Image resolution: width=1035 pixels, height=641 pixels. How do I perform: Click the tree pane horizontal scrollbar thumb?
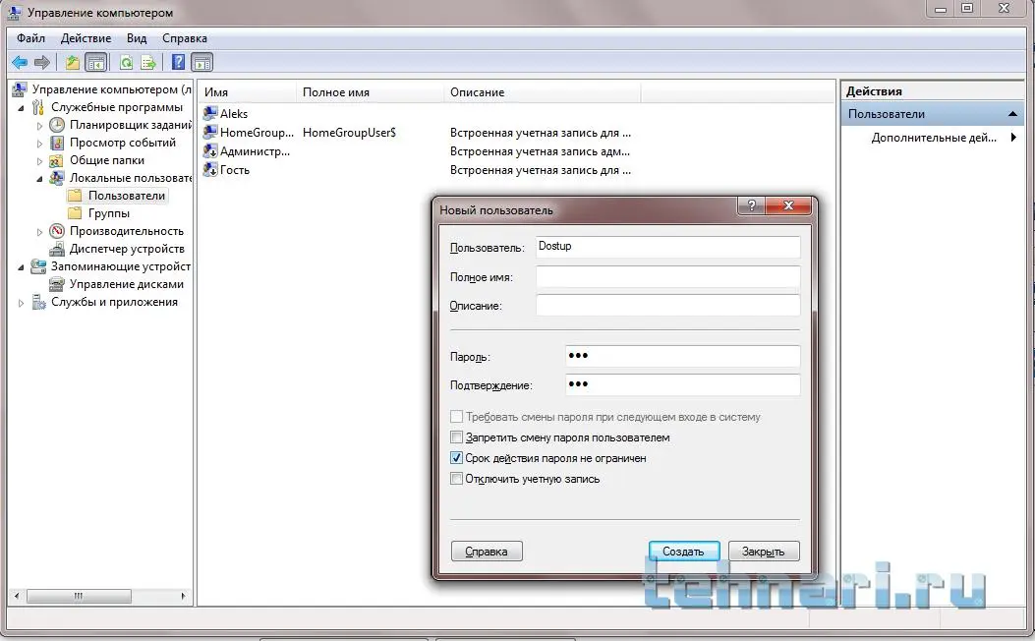79,596
